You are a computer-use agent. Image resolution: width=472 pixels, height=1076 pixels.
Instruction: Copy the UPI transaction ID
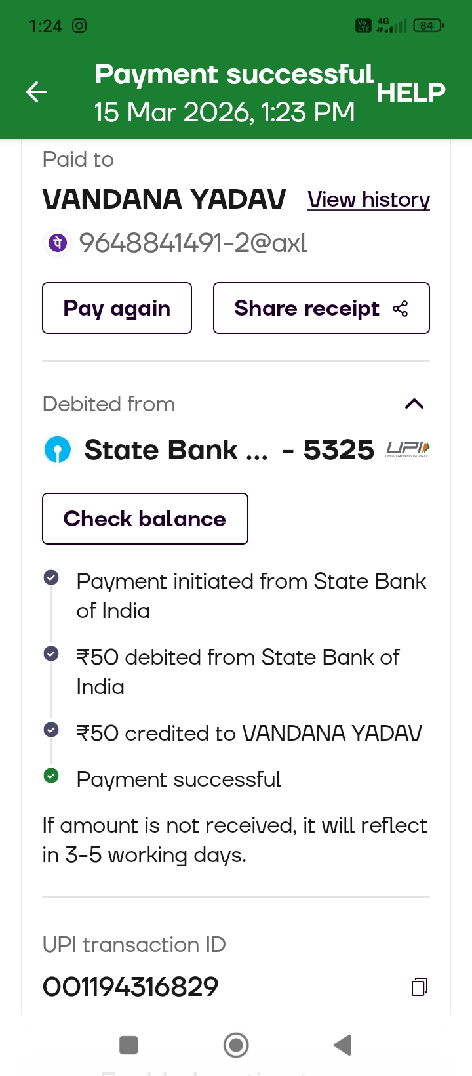click(420, 987)
